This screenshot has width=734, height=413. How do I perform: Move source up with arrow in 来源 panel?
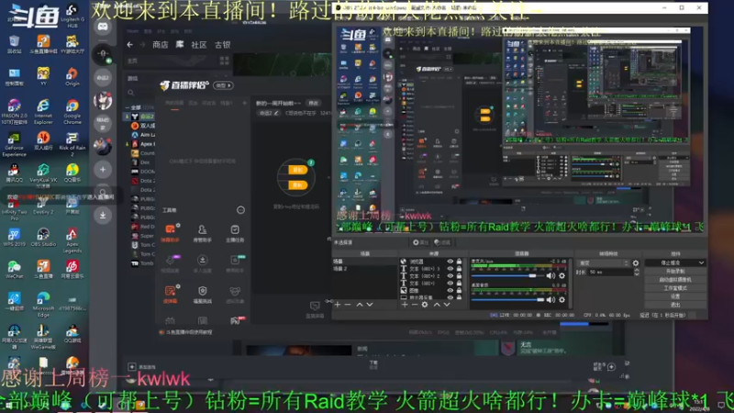point(437,305)
